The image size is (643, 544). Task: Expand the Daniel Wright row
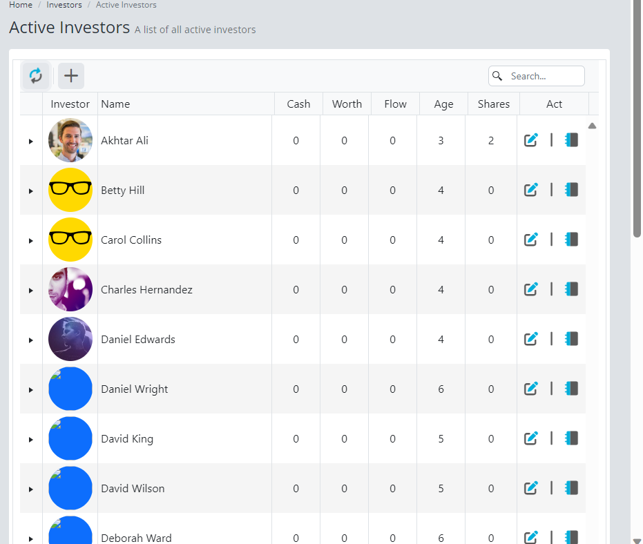coord(30,389)
